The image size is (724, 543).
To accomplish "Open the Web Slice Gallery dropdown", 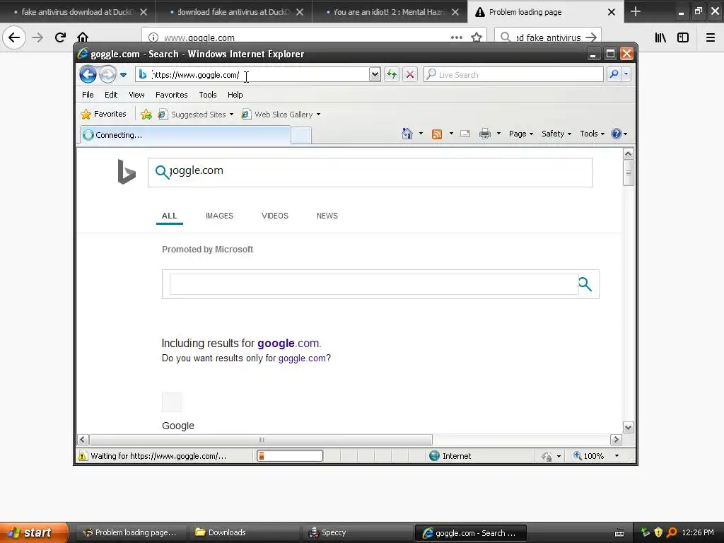I will tap(281, 115).
